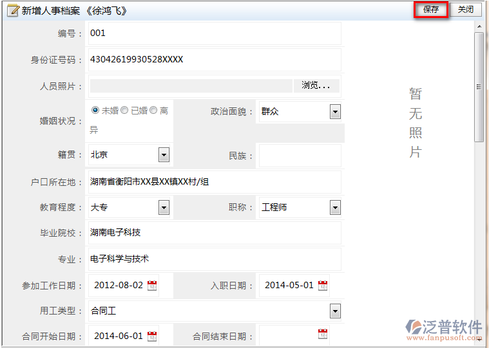Expand the 政治面貌 dropdown
Viewport: 489px width, 348px height.
335,112
